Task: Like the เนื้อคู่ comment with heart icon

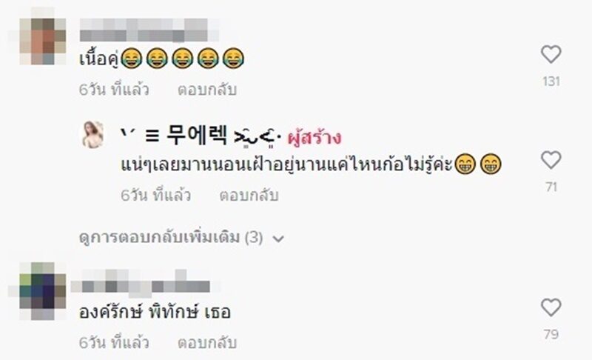Action: [551, 54]
